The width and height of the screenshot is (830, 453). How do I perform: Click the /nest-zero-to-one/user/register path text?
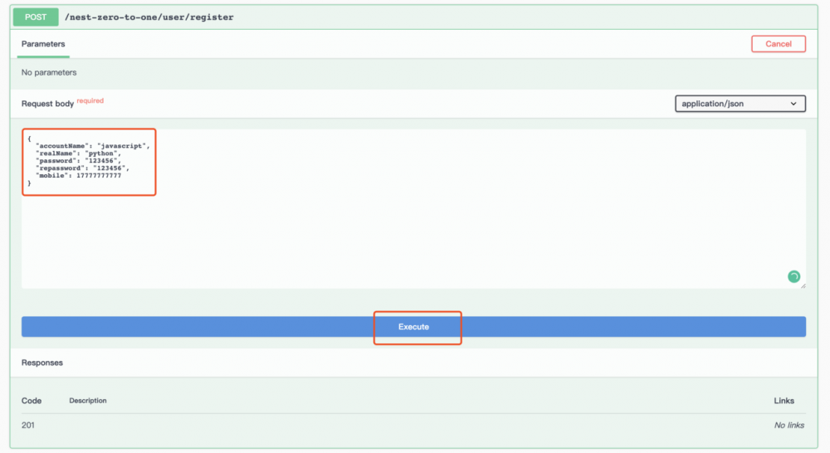click(149, 17)
